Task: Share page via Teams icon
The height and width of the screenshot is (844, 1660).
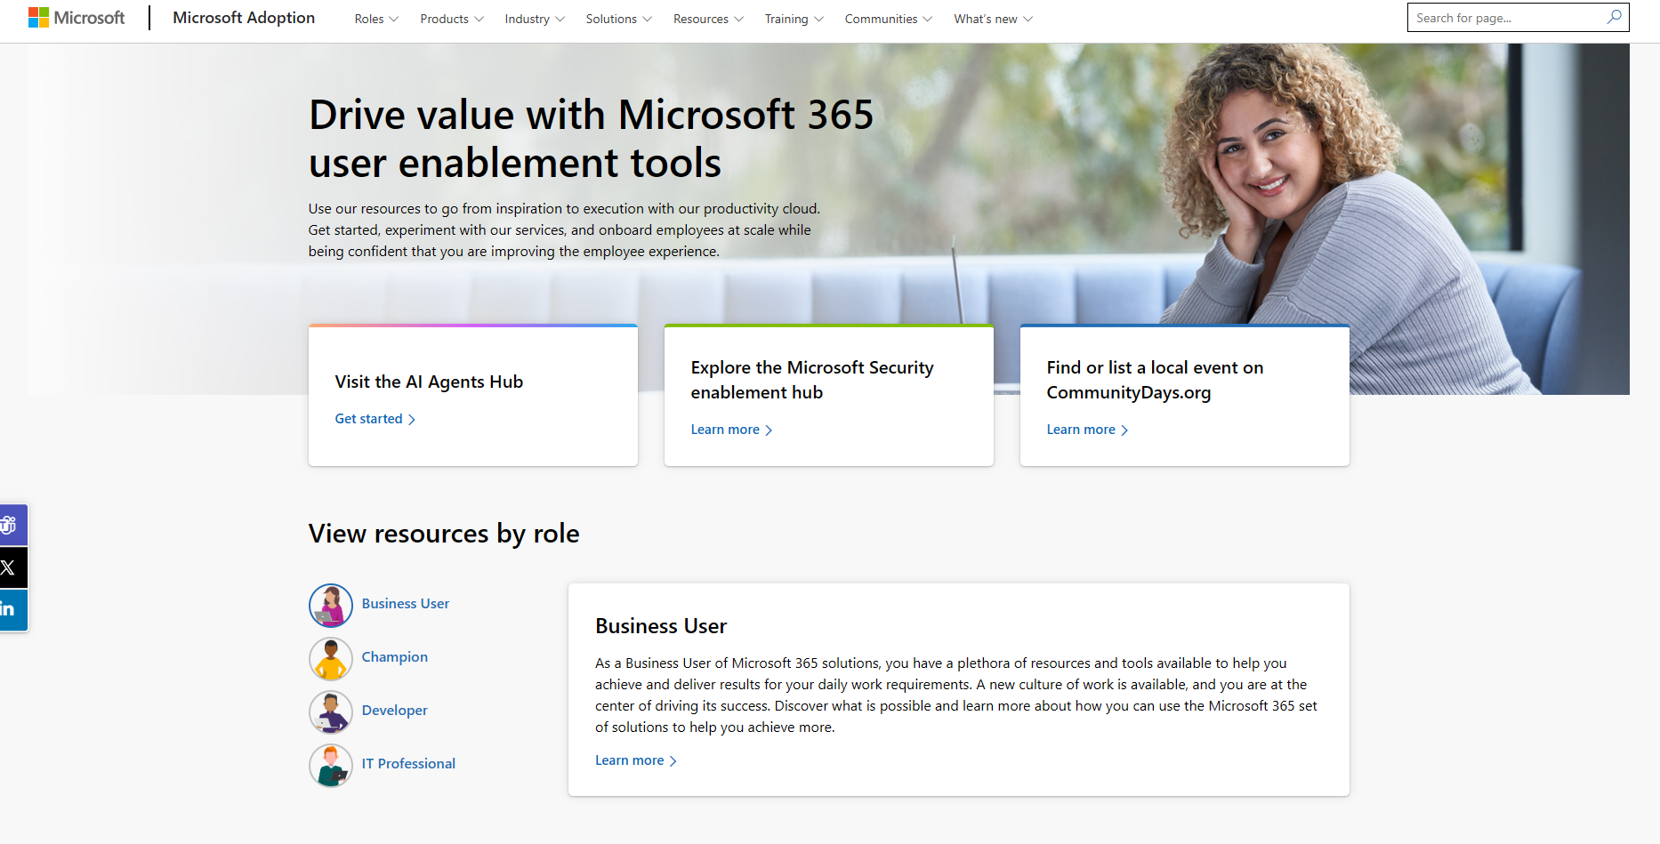Action: [x=12, y=526]
